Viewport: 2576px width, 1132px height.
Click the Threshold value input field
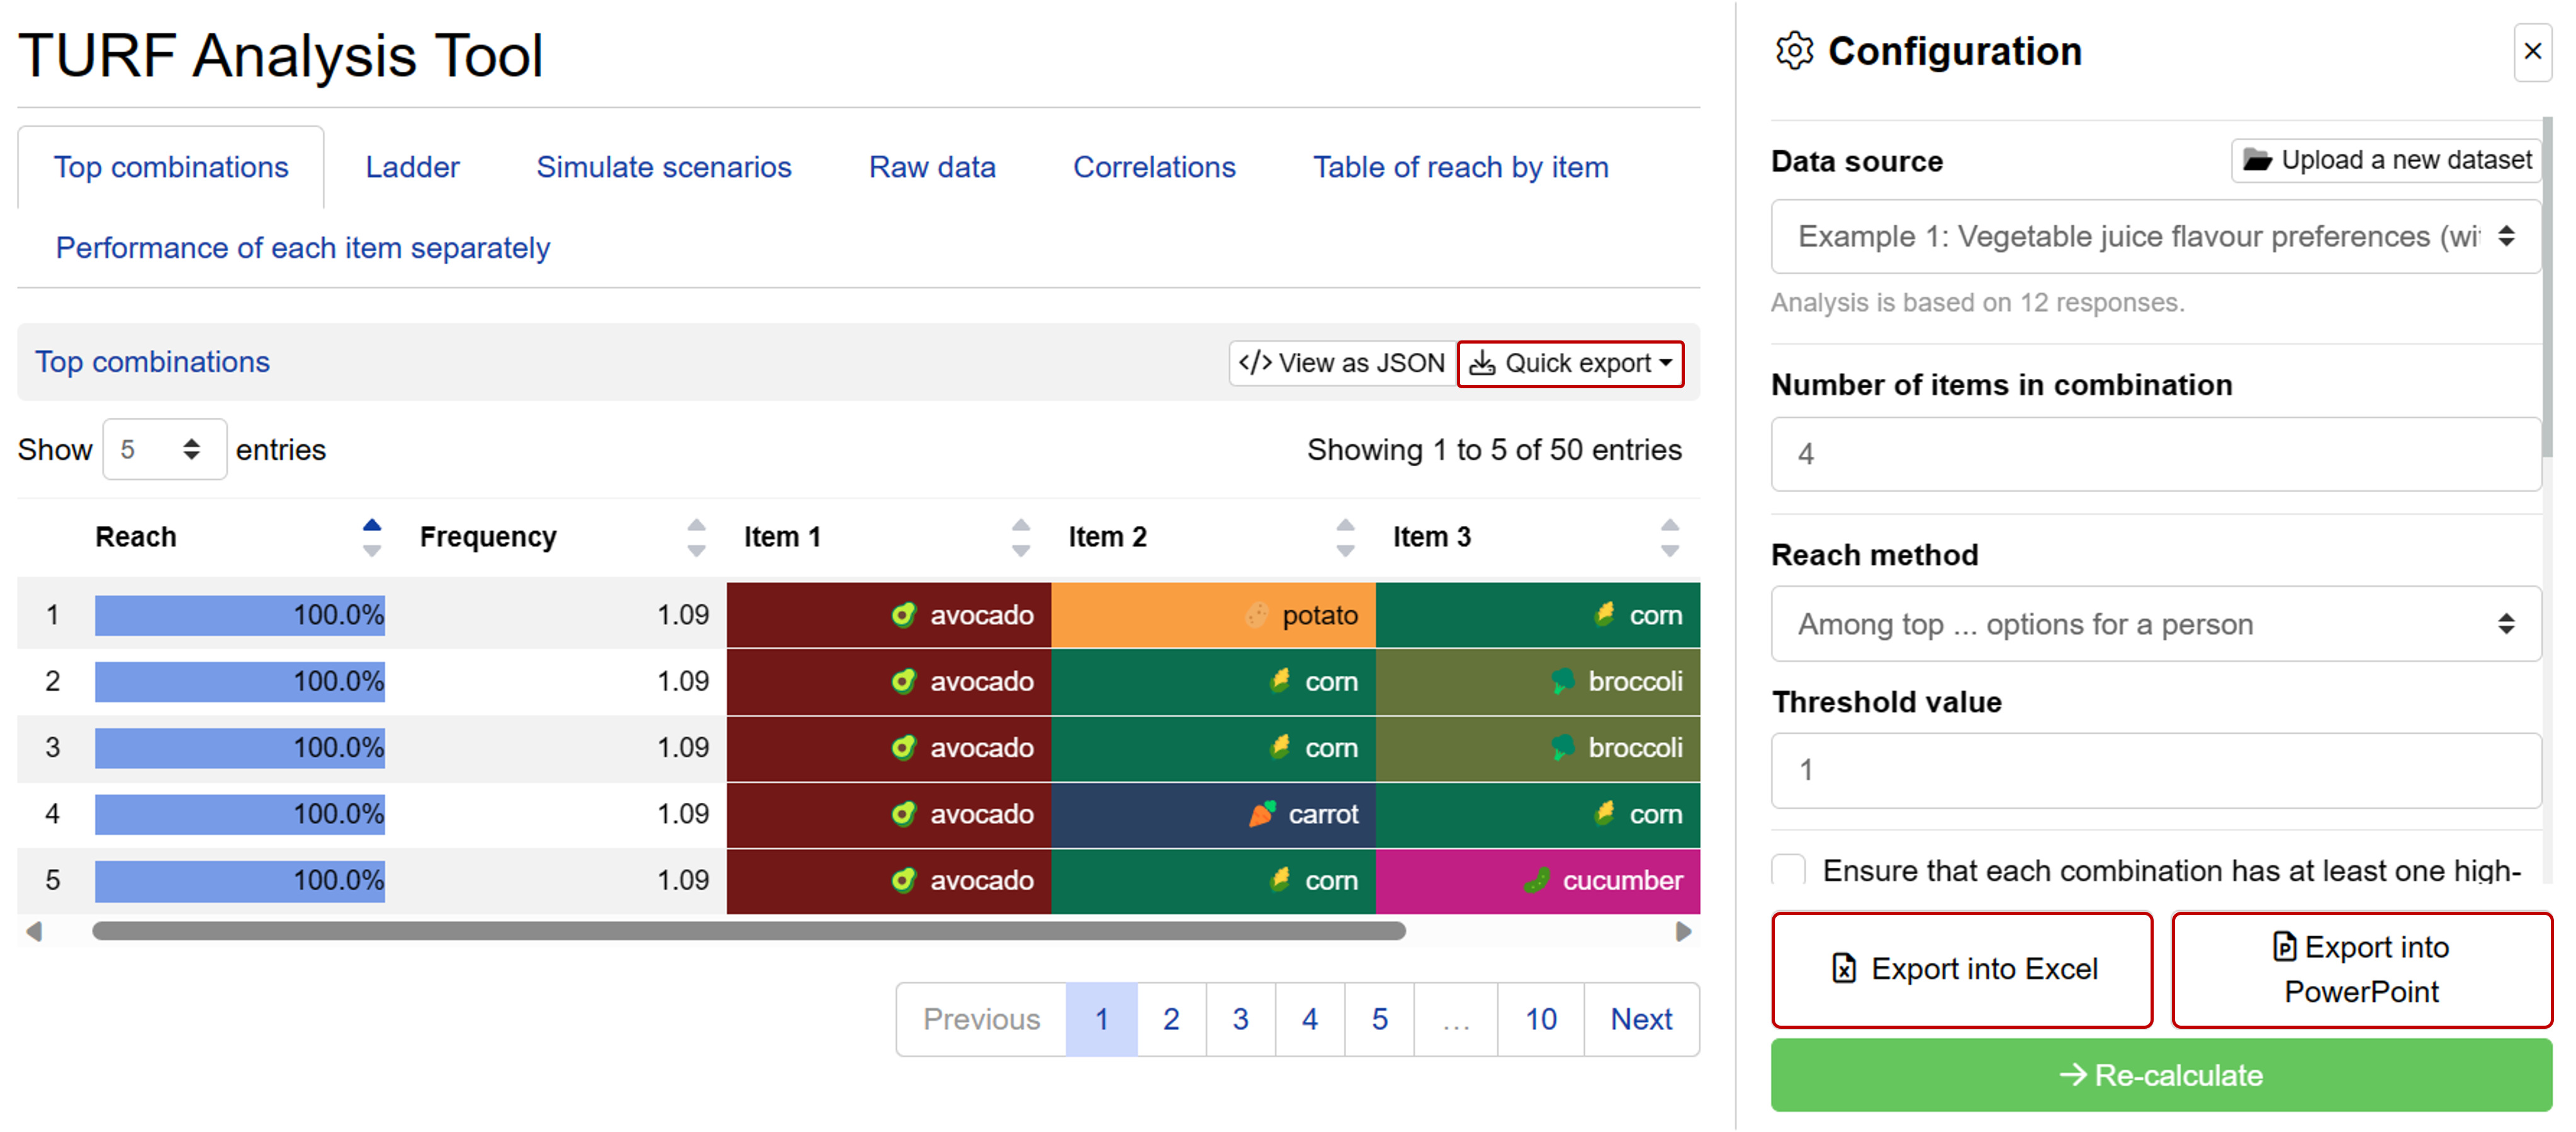click(2156, 770)
